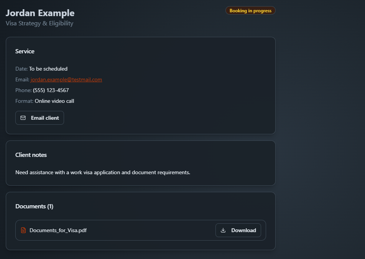This screenshot has height=259, width=365.
Task: Click the Documents (1) heading
Action: click(x=35, y=206)
